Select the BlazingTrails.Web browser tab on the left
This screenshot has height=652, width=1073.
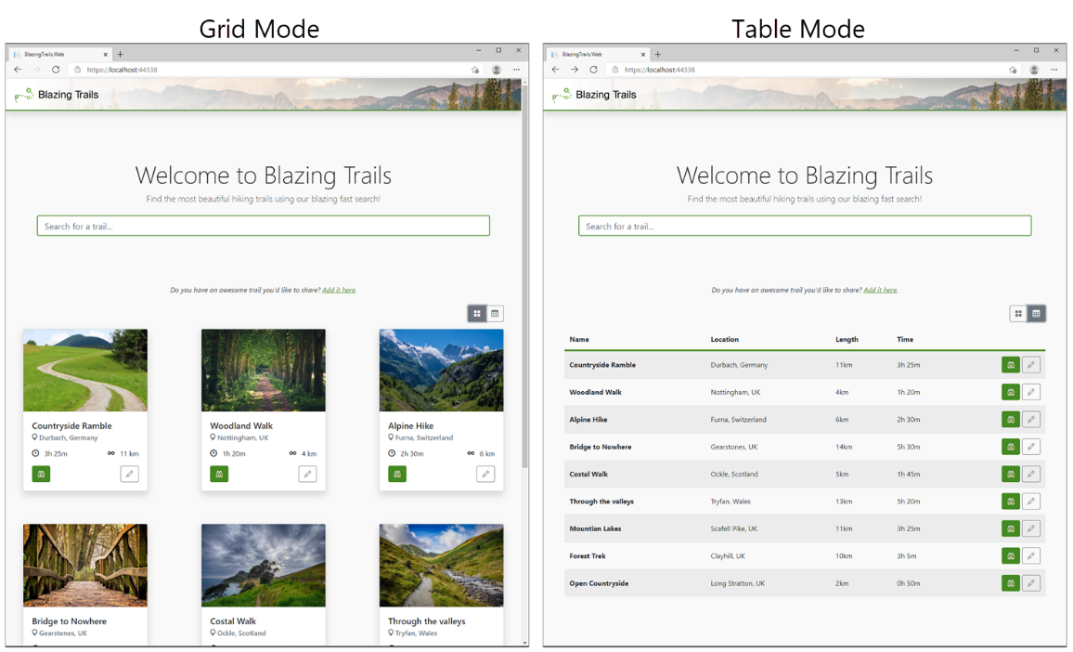(x=58, y=54)
